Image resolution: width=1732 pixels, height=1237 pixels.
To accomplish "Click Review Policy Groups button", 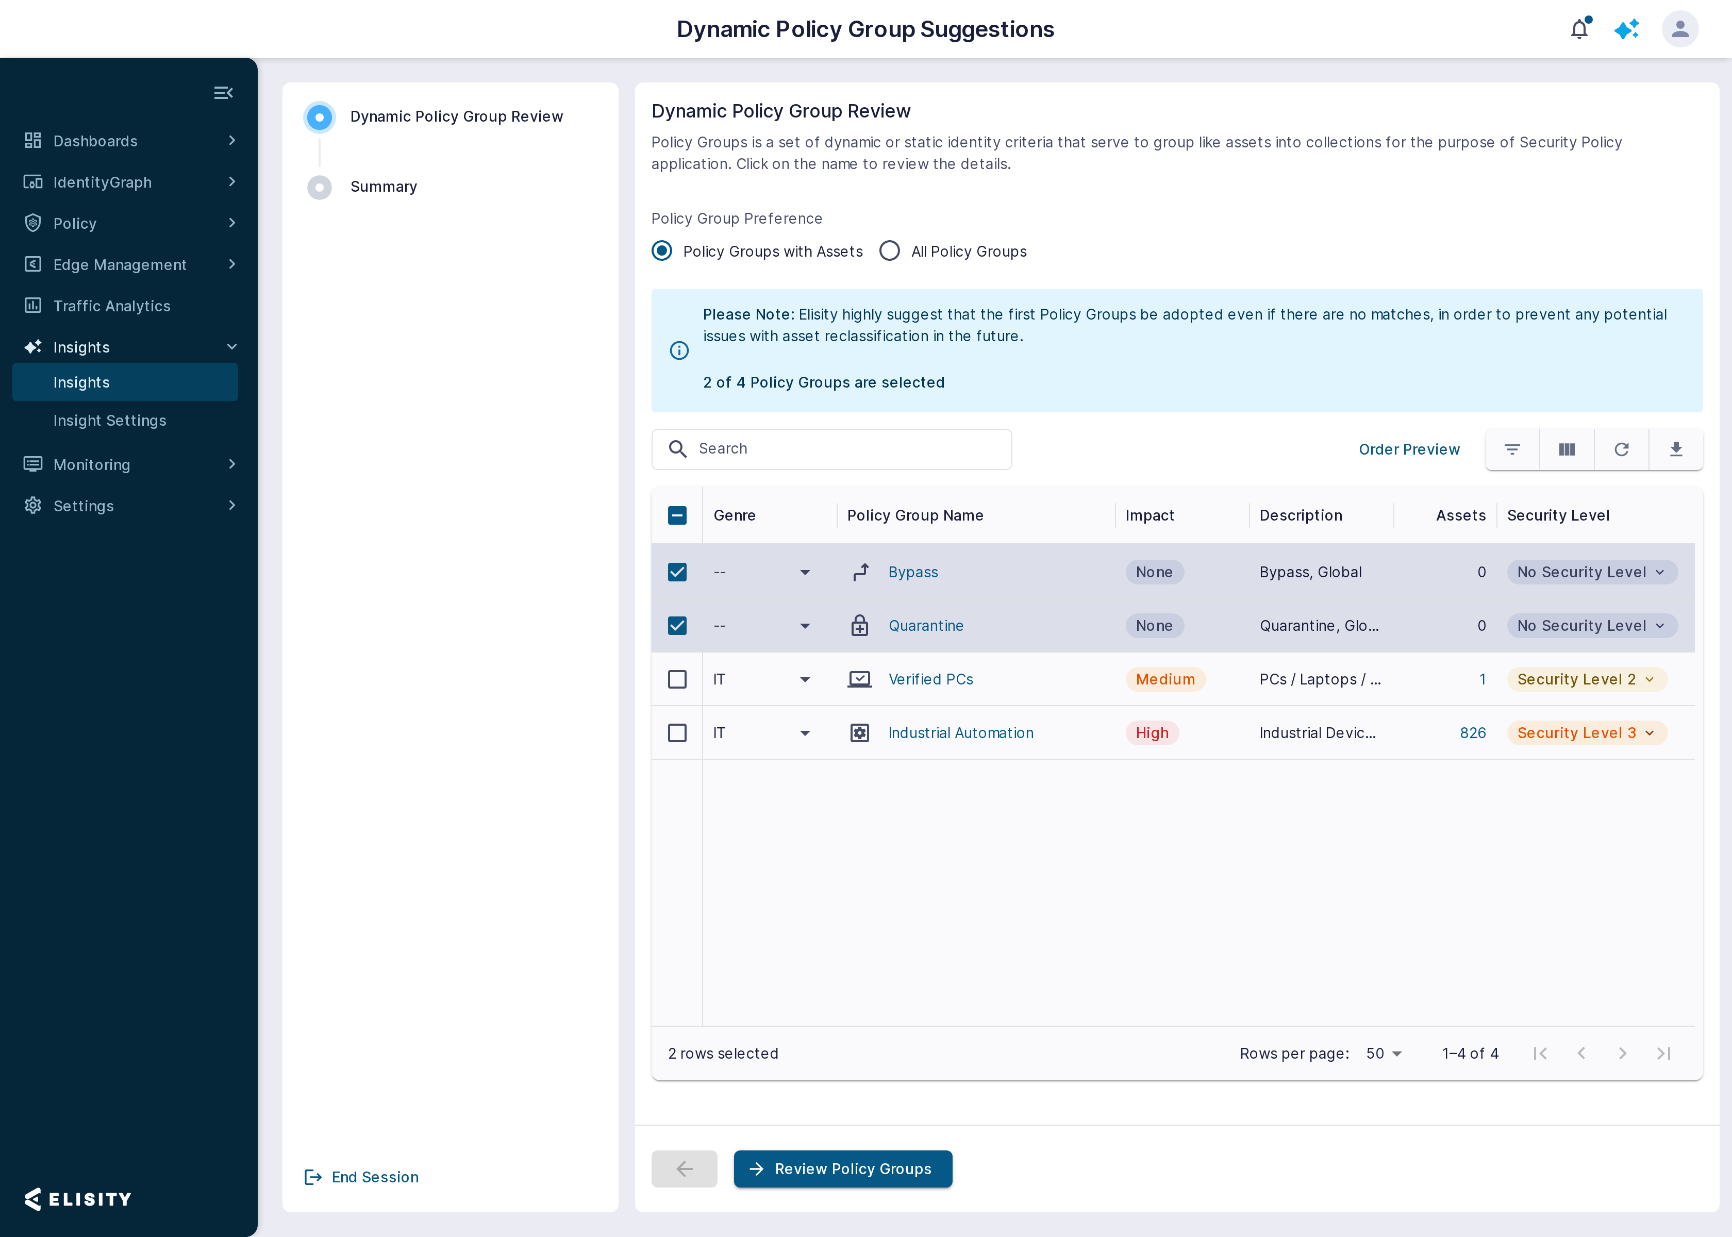I will [842, 1168].
